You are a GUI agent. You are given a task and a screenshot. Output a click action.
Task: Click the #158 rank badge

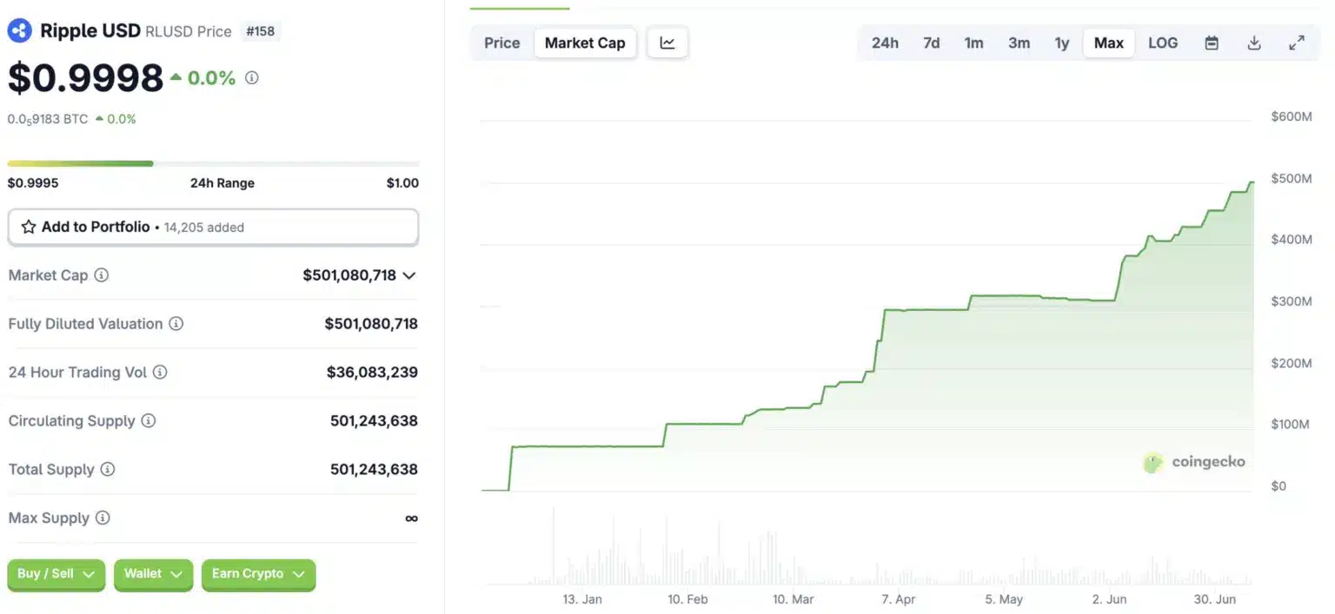[260, 31]
